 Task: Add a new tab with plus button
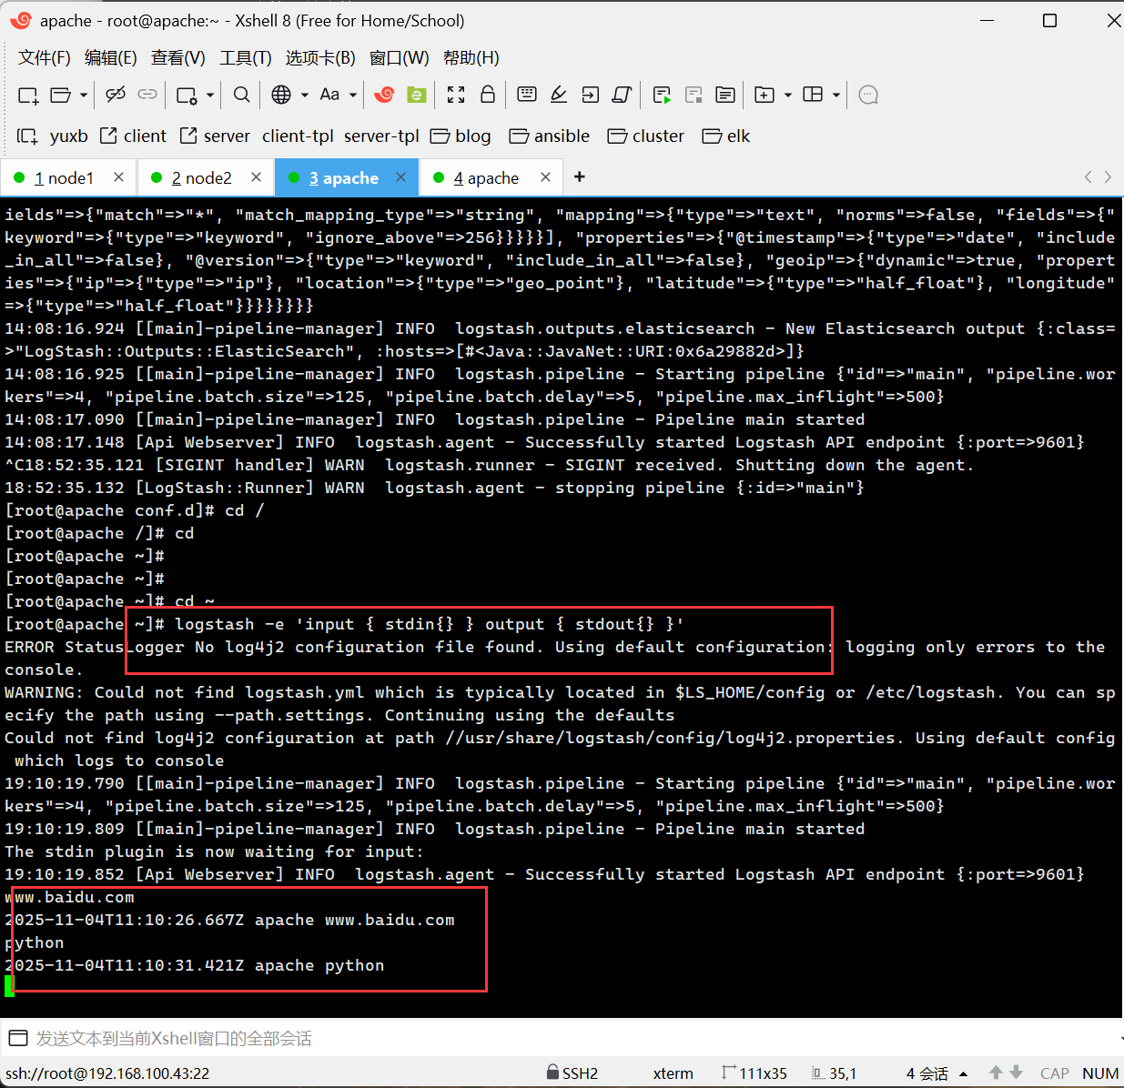tap(580, 176)
